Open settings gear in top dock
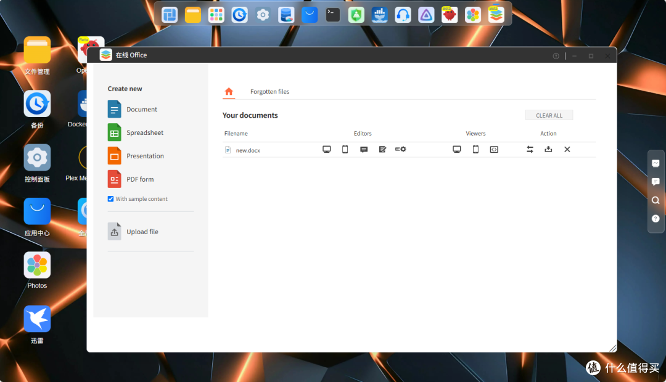This screenshot has height=382, width=666. (x=263, y=15)
